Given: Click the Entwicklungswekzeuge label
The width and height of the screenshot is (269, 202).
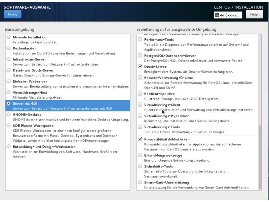Looking at the screenshot, I should coord(163,156).
